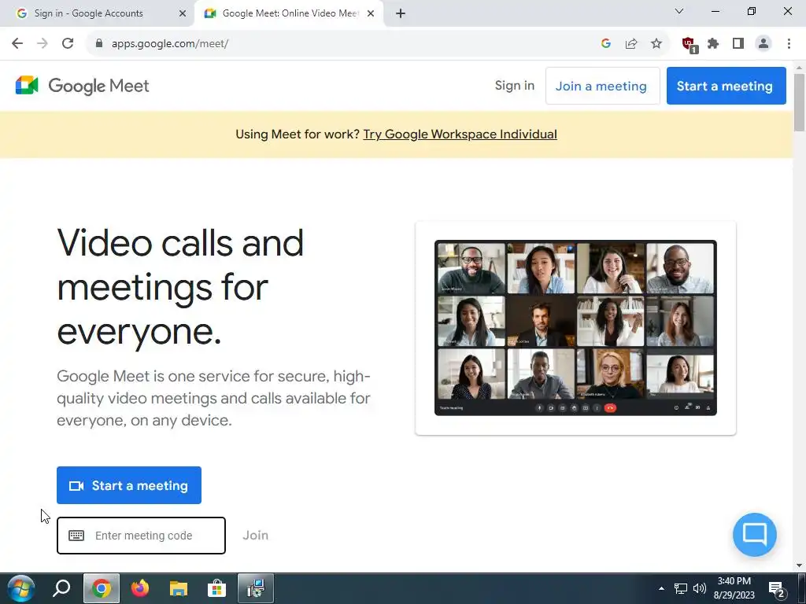Viewport: 806px width, 604px height.
Task: Show hidden system tray icons
Action: [661, 588]
